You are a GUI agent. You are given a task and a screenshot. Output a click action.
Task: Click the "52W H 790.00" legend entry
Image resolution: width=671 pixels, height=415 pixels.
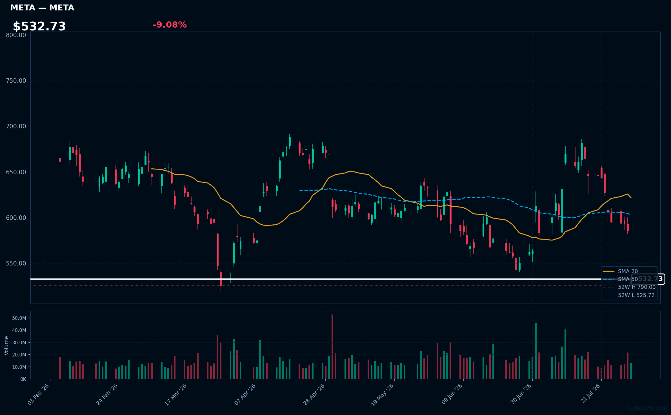[x=629, y=287]
